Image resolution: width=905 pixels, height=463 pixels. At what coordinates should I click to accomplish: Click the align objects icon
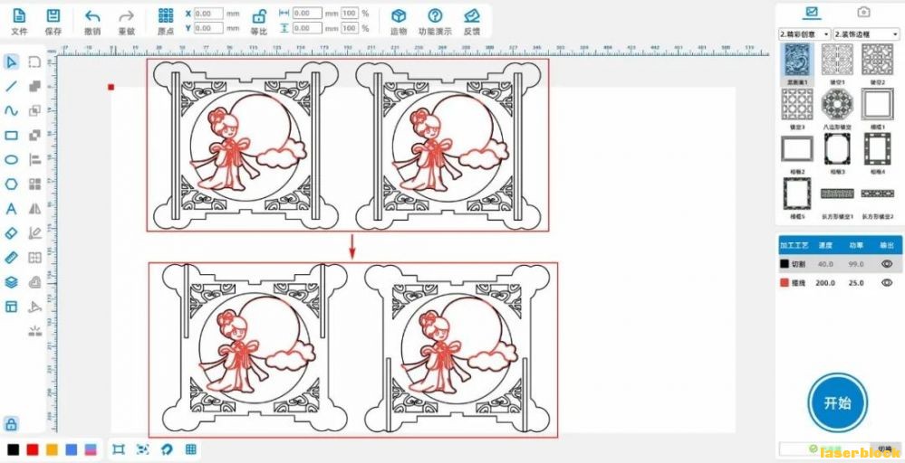[35, 159]
